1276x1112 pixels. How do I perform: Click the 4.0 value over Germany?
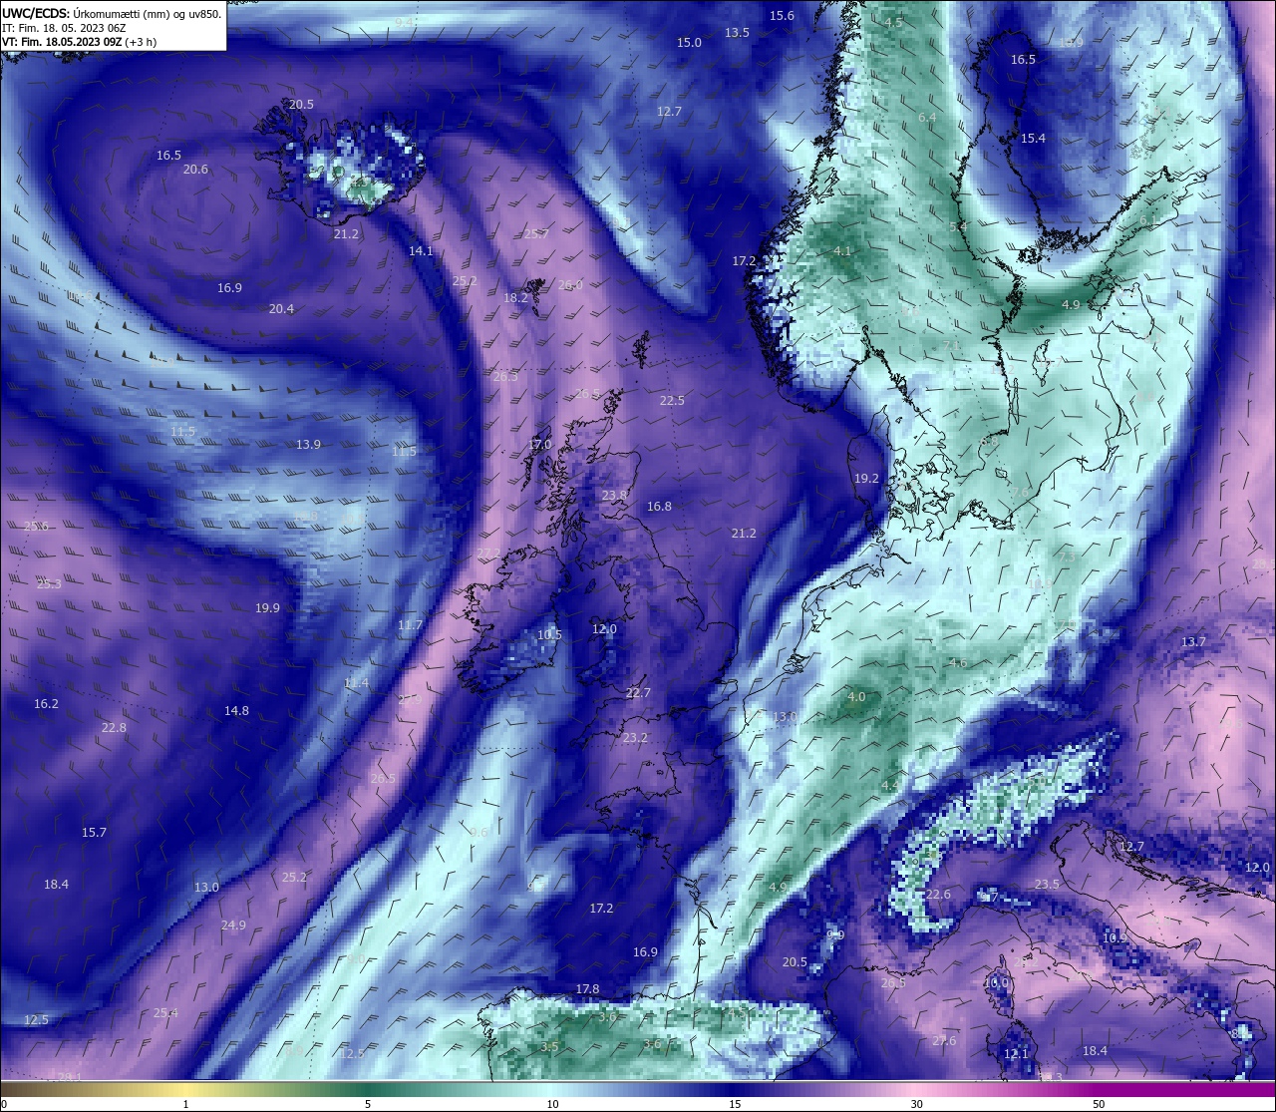pos(856,698)
